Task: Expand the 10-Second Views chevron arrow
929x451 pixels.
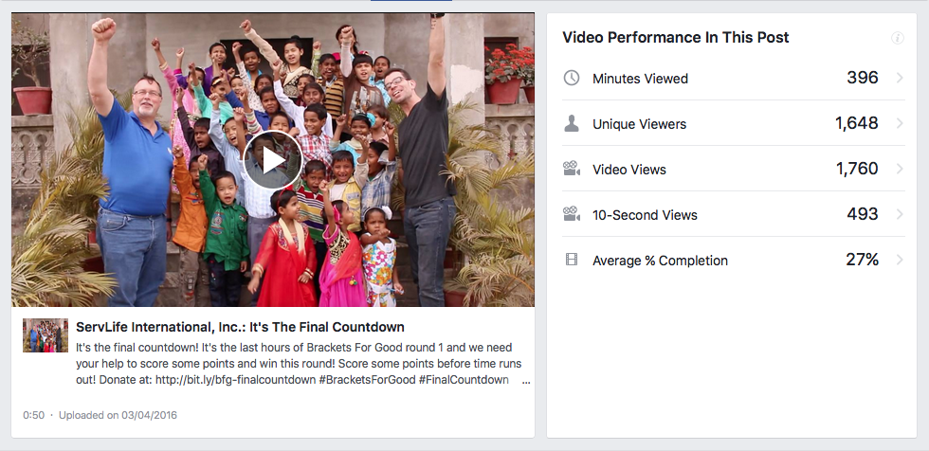Action: click(899, 214)
